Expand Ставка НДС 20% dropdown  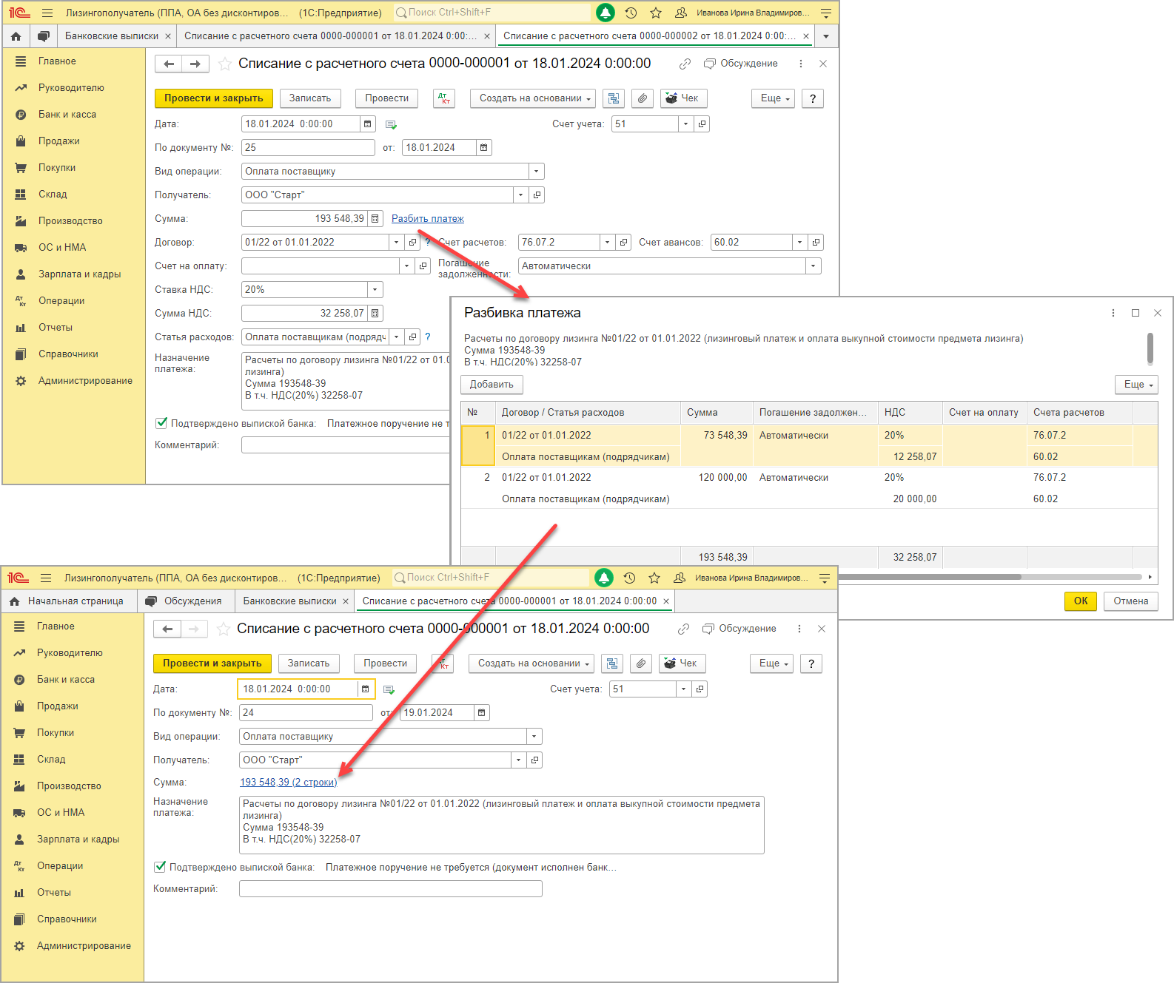(375, 290)
